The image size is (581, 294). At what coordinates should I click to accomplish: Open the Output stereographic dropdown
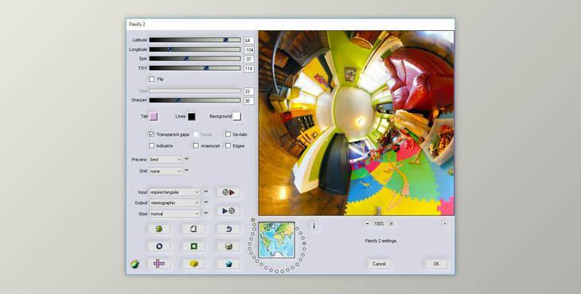point(174,203)
